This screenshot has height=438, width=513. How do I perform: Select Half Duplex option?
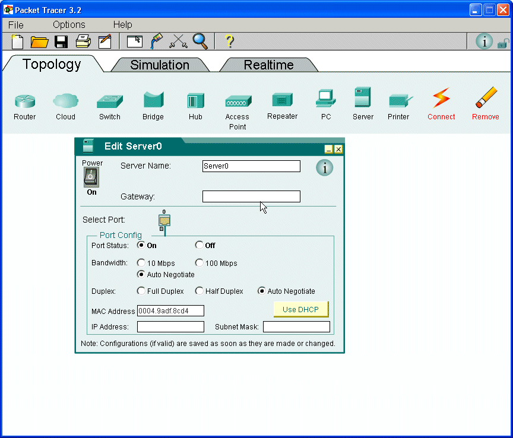click(x=199, y=291)
